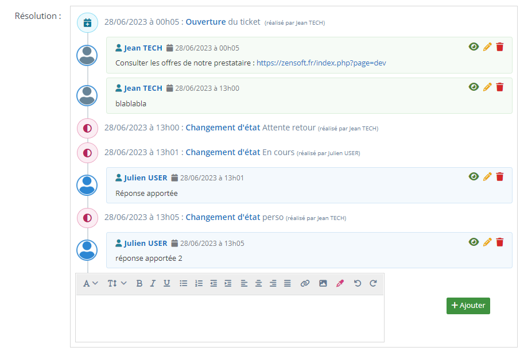Decrease indent in editor
Viewport: 520px width, 351px height.
tap(214, 283)
